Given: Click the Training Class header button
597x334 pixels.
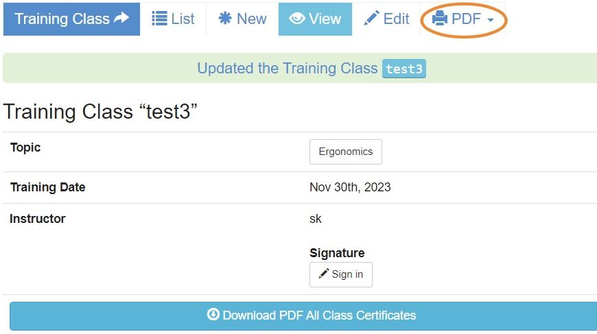Looking at the screenshot, I should click(x=71, y=19).
